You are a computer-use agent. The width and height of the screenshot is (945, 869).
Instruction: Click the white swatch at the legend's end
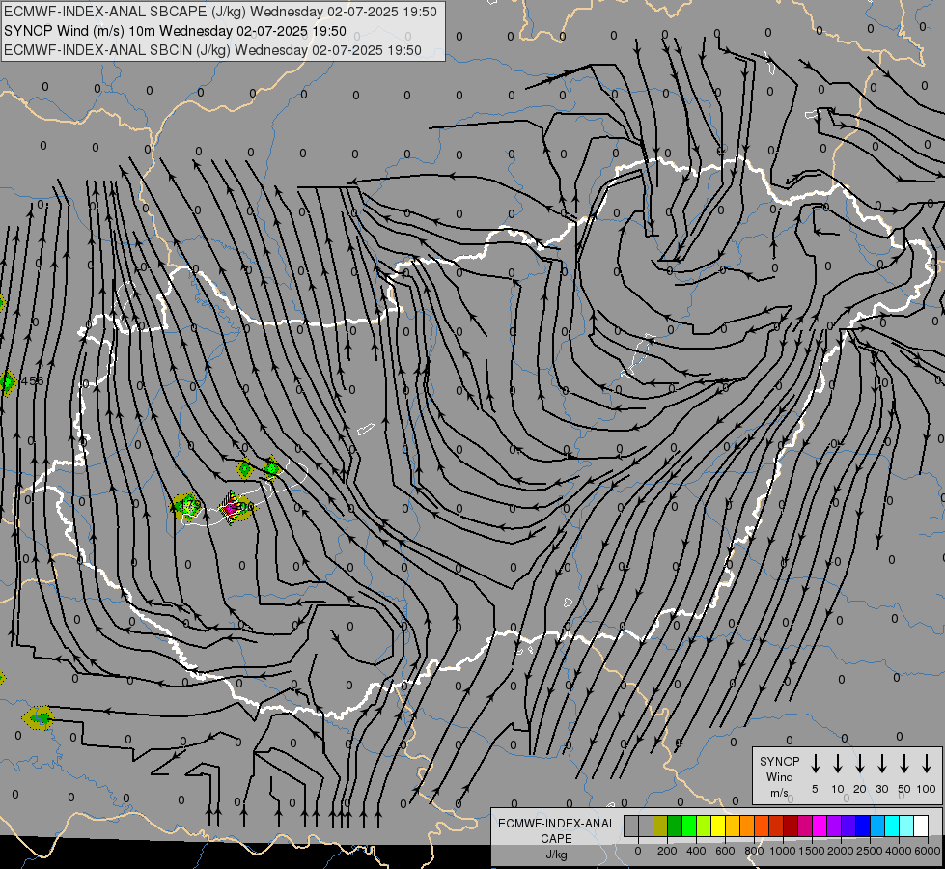click(x=921, y=826)
